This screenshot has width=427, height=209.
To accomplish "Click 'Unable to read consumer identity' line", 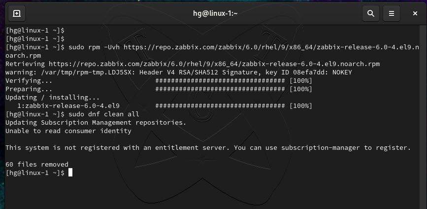I will click(x=68, y=131).
